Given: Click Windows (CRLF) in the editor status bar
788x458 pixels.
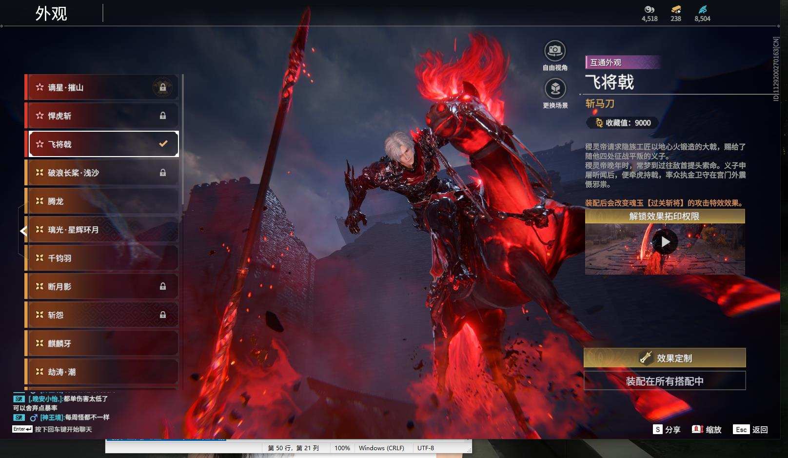Looking at the screenshot, I should coord(381,448).
